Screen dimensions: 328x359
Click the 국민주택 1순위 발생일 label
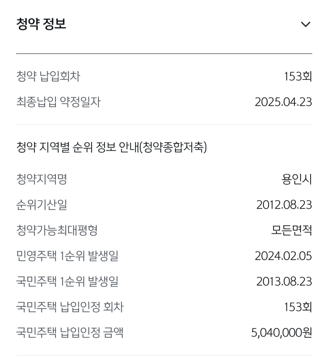pos(67,282)
